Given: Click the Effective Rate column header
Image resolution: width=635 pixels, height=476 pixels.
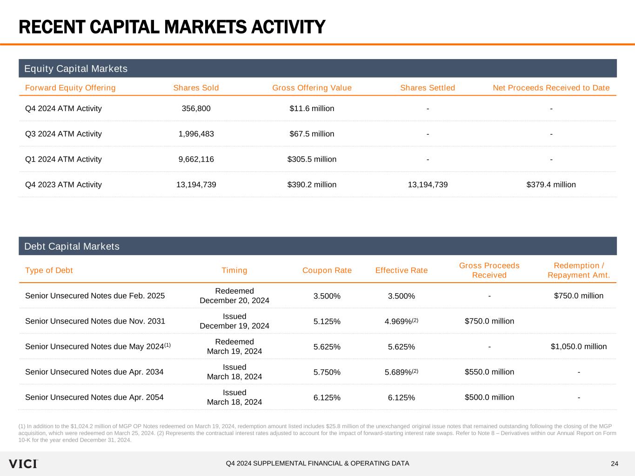Looking at the screenshot, I should point(401,271).
